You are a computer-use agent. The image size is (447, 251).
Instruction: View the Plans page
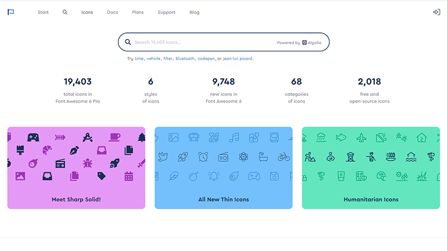137,12
